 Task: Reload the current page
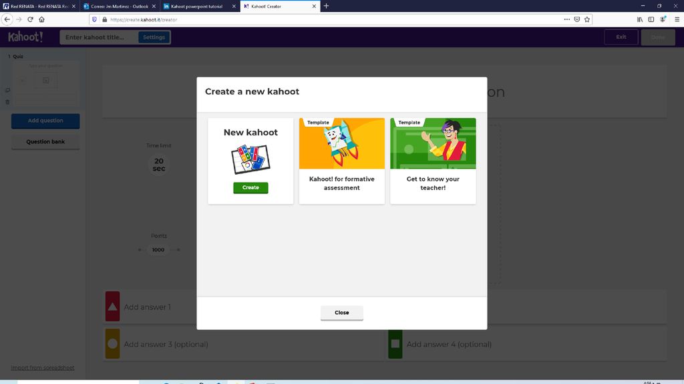[30, 19]
